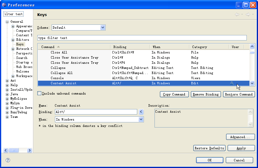Click the back navigation arrow icon
Image resolution: width=258 pixels, height=168 pixels.
tap(237, 15)
